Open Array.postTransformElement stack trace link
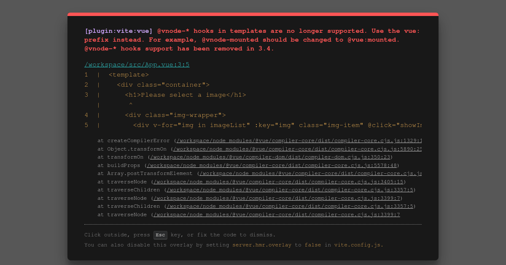Screen dimensions: 506x265 [x=310, y=173]
